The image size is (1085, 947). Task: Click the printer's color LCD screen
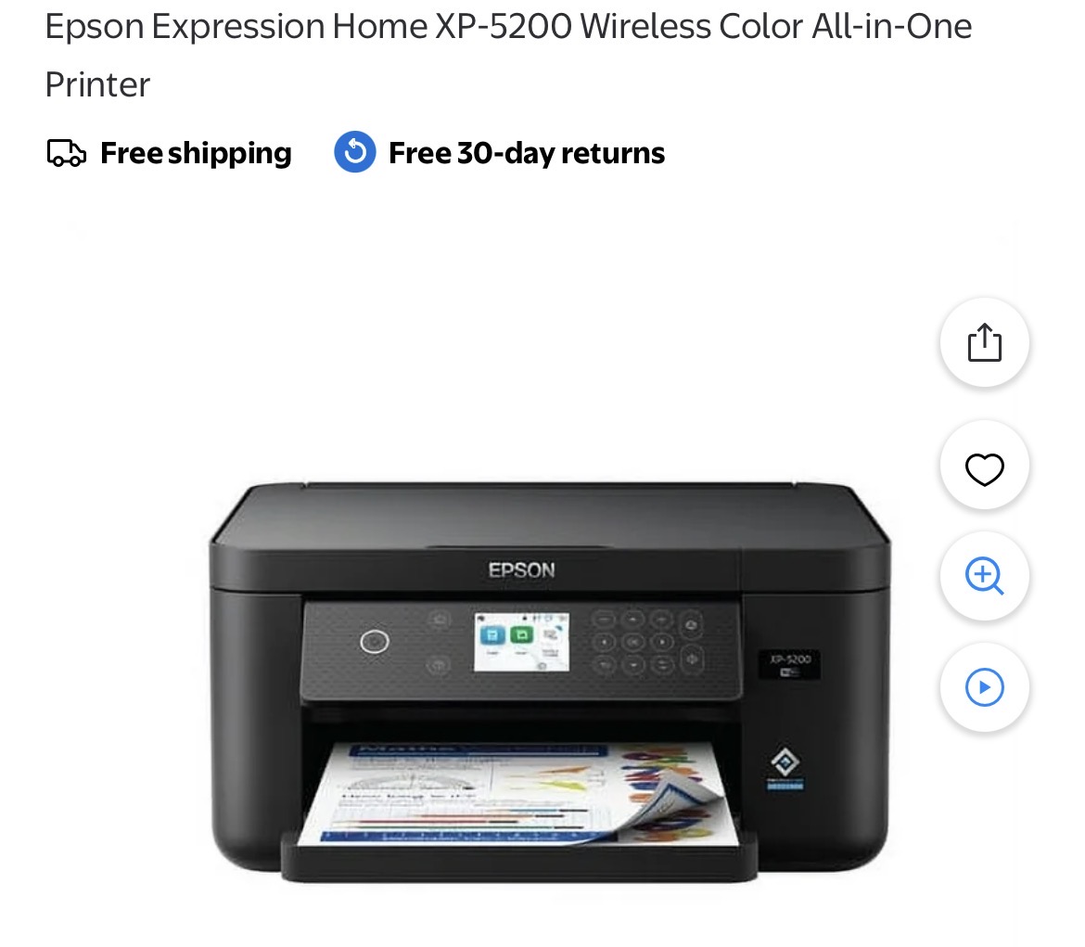coord(522,642)
